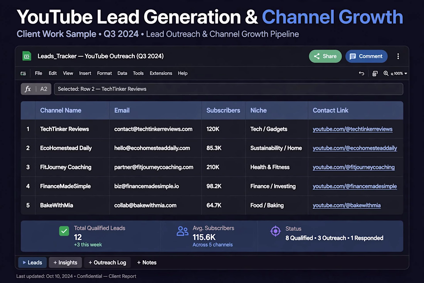
Task: Open the Insert menu
Action: 85,73
